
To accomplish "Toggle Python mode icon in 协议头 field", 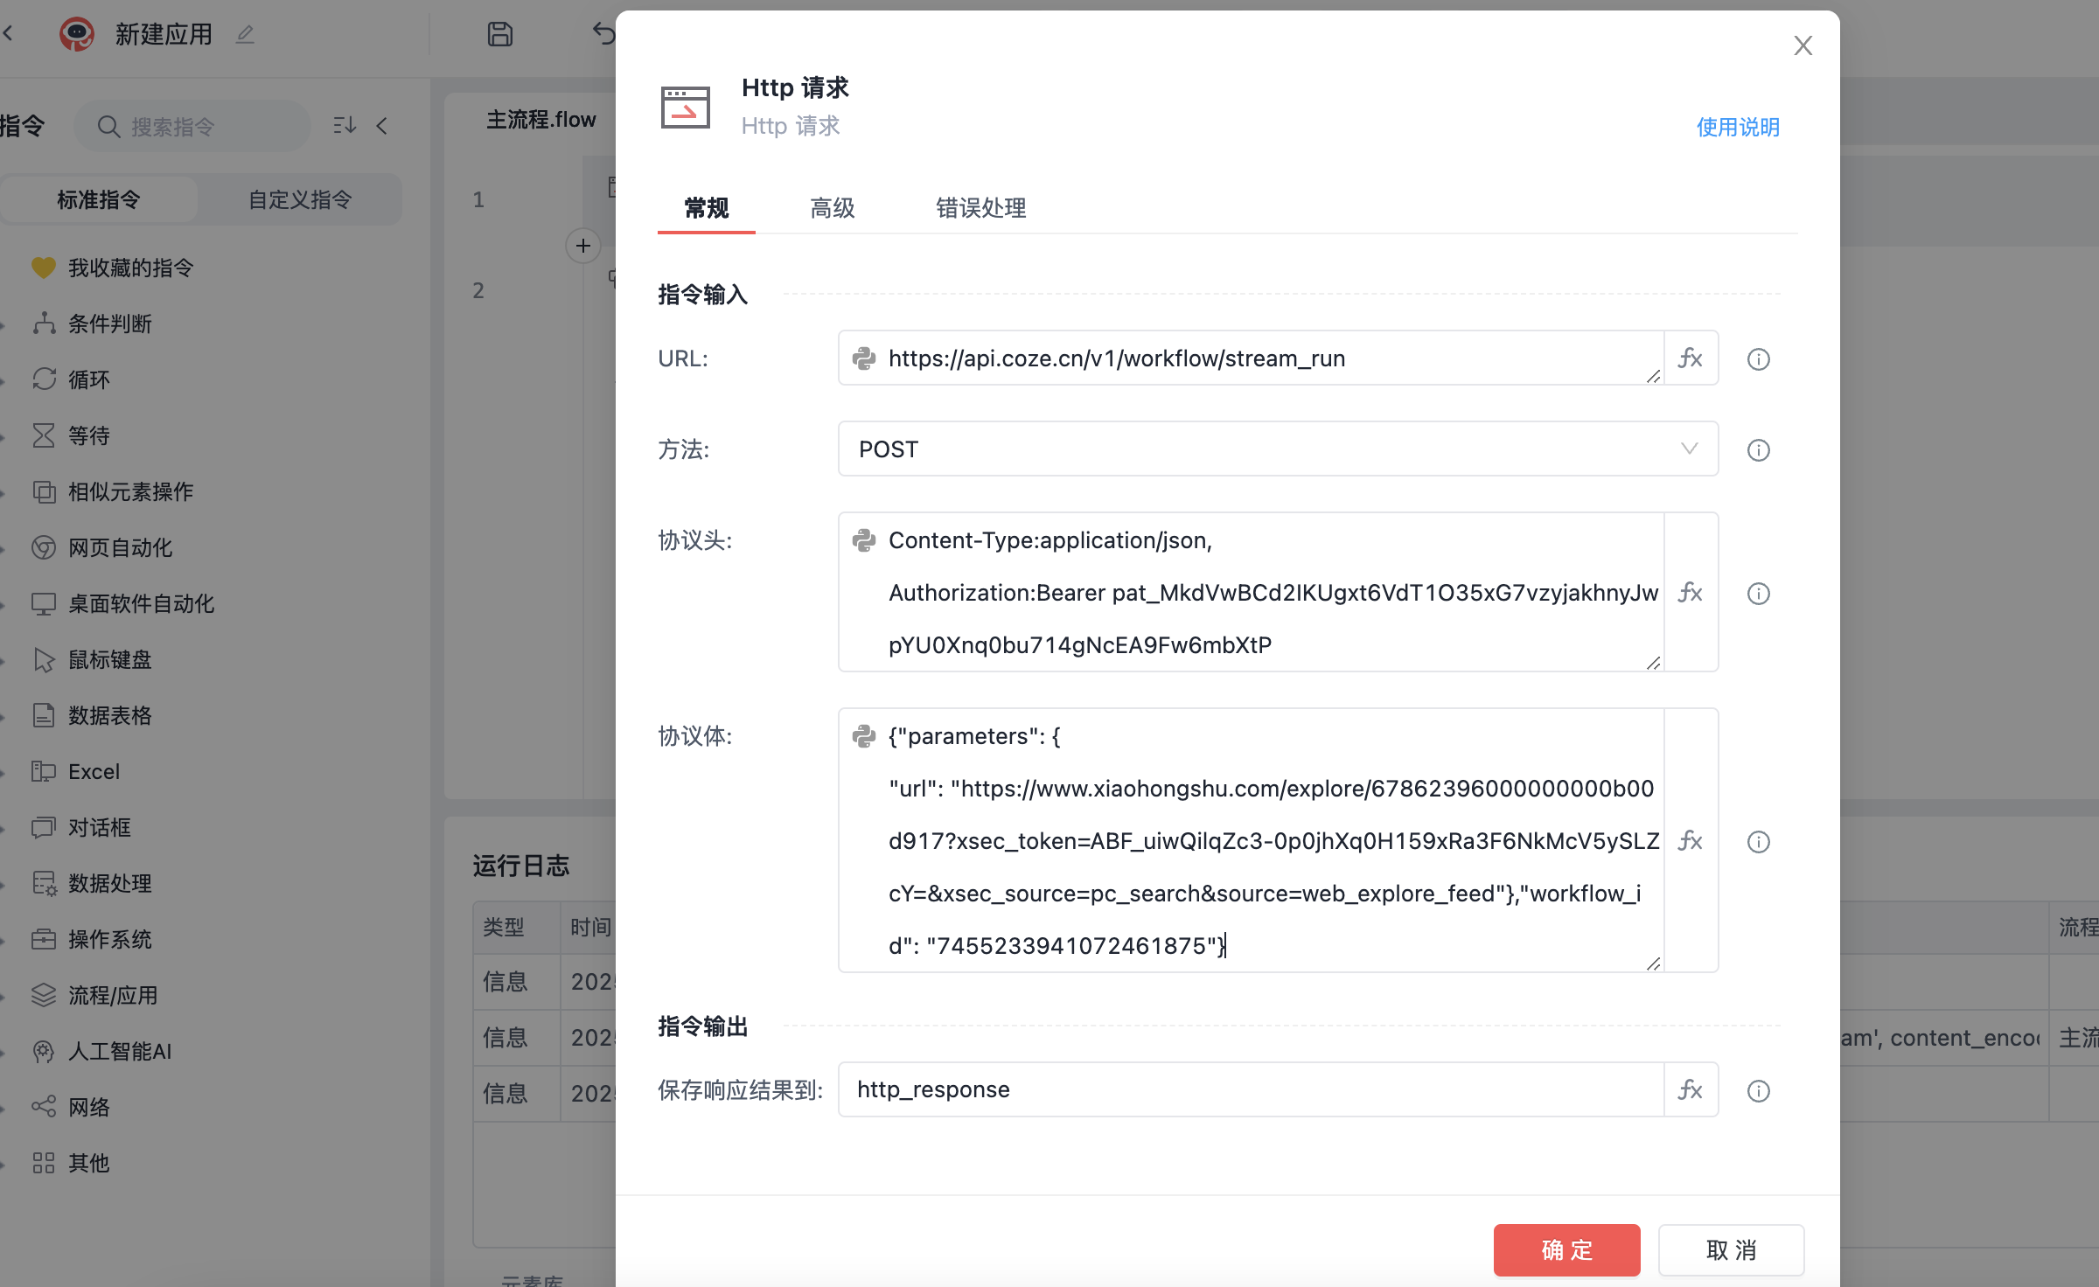I will pos(864,540).
